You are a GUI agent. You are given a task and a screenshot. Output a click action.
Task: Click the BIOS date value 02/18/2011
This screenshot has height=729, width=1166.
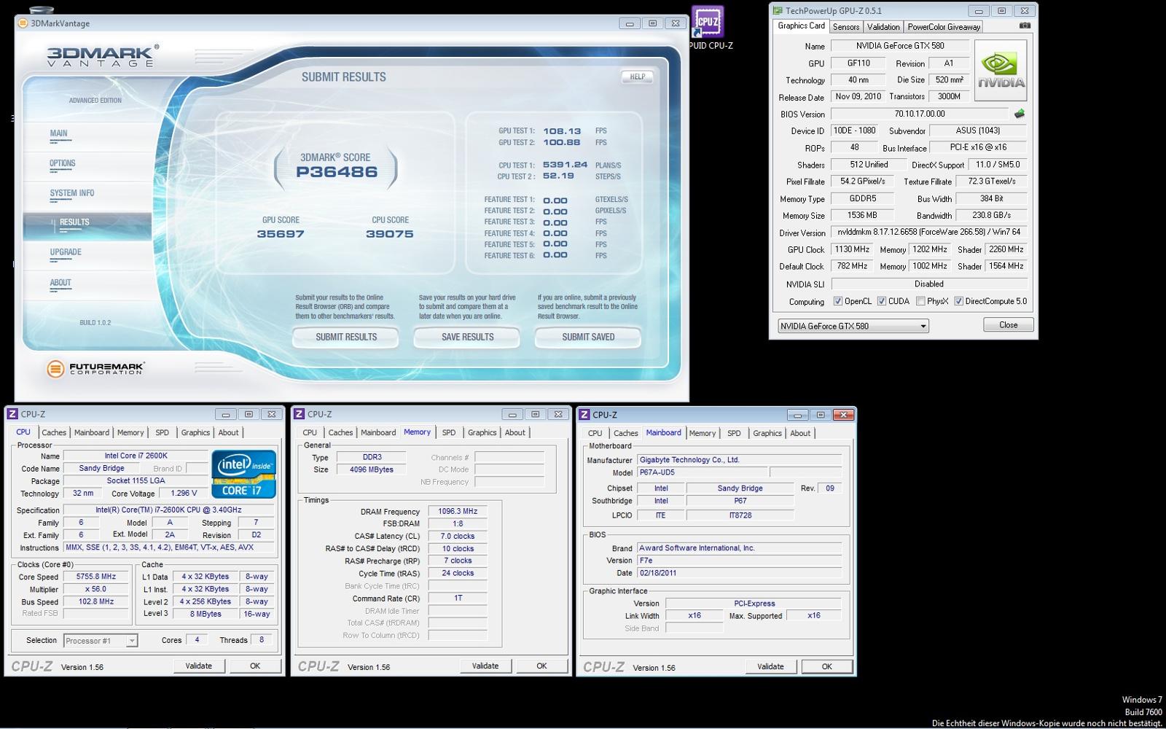point(739,573)
